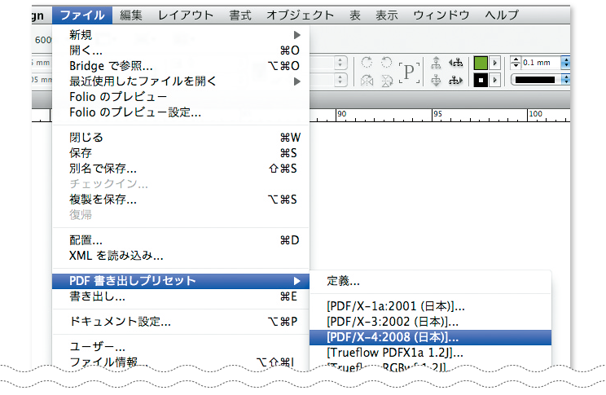Choose 配置... from the file menu
The width and height of the screenshot is (606, 395).
(x=181, y=240)
